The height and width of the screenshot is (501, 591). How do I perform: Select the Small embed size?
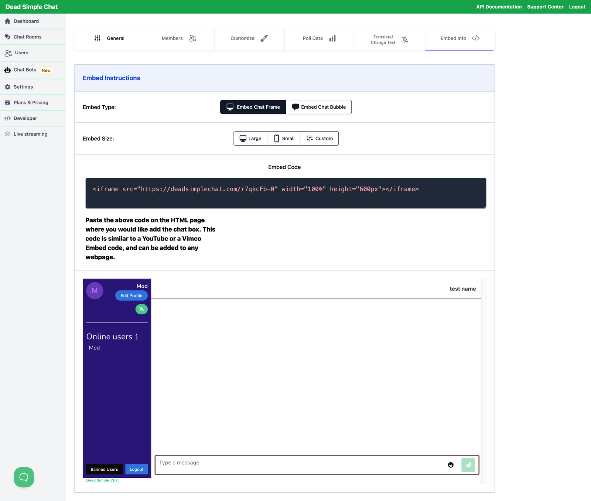[x=283, y=138]
